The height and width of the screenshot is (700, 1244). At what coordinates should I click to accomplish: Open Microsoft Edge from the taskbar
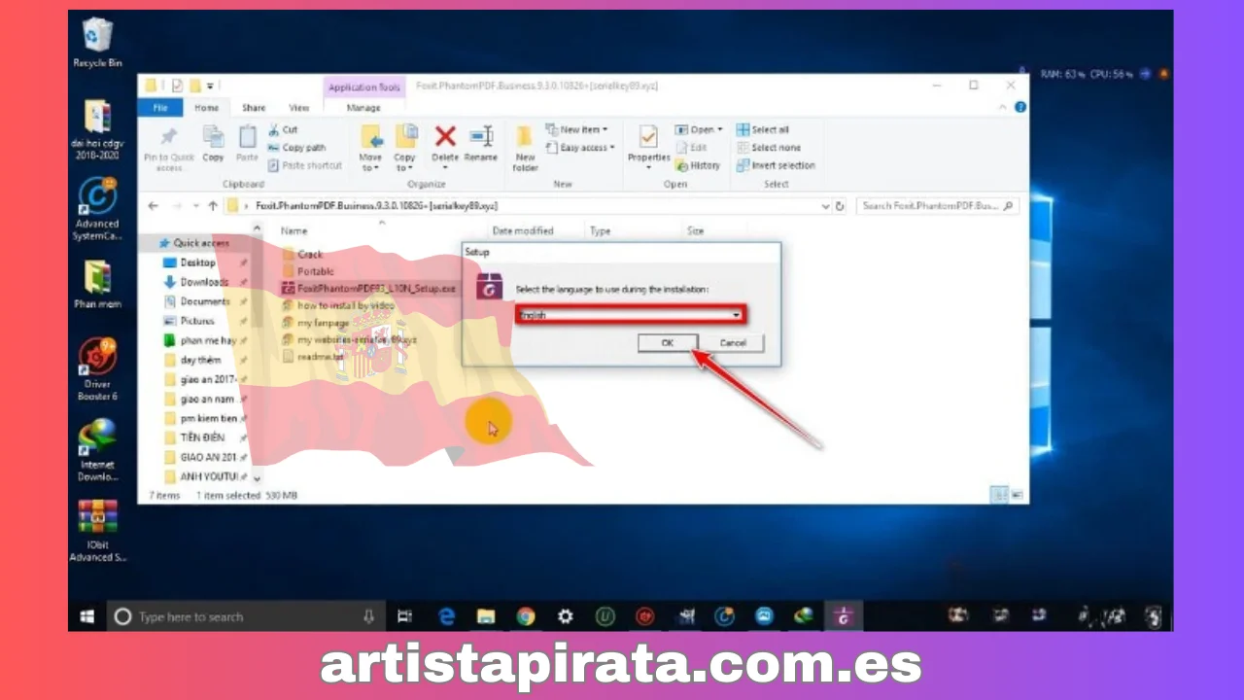coord(446,616)
